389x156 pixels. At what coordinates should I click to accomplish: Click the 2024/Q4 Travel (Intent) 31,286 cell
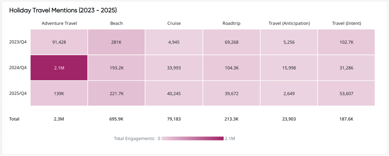(346, 68)
